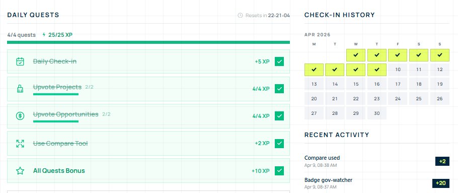Click the +10 XP bonus reward label

pos(261,171)
